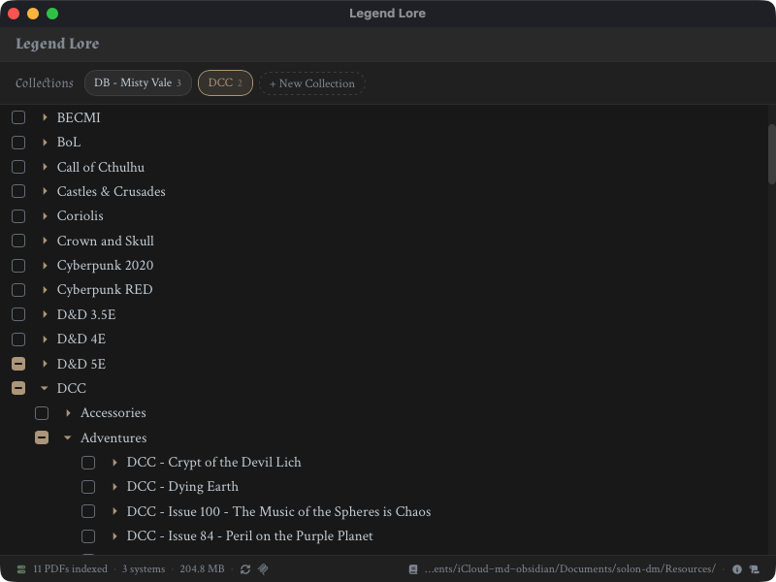The width and height of the screenshot is (776, 582).
Task: Create a collection with + New Collection
Action: pyautogui.click(x=312, y=83)
